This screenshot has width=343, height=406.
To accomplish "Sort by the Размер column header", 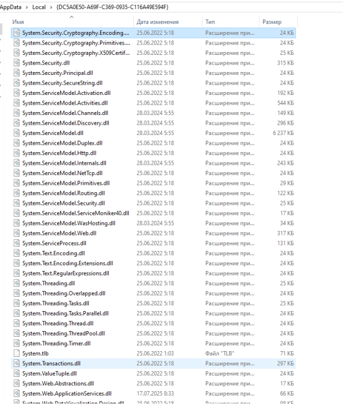I will coord(272,22).
